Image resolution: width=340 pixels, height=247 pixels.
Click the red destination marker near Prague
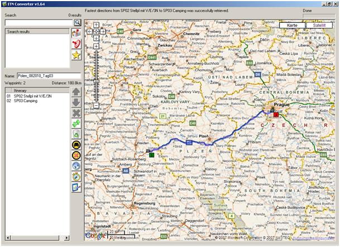coord(276,114)
